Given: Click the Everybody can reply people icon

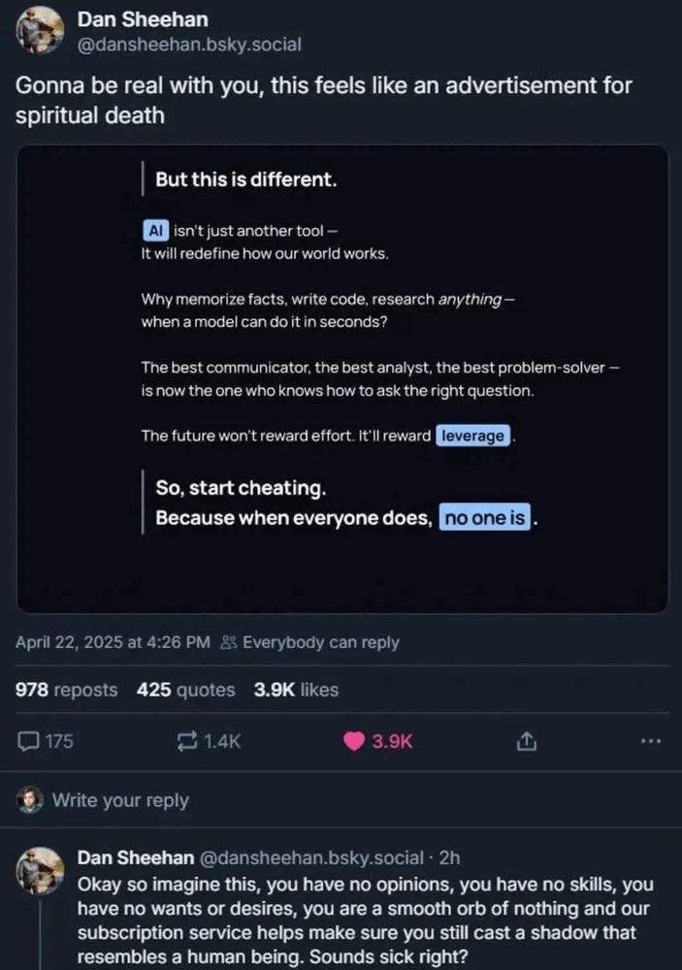Looking at the screenshot, I should pyautogui.click(x=229, y=642).
